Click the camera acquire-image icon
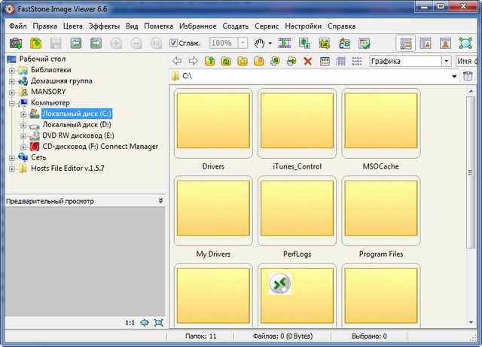482x347 pixels. pos(16,44)
